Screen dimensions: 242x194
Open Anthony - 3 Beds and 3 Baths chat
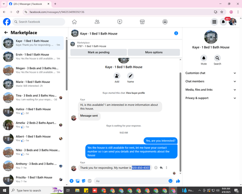(x=33, y=166)
